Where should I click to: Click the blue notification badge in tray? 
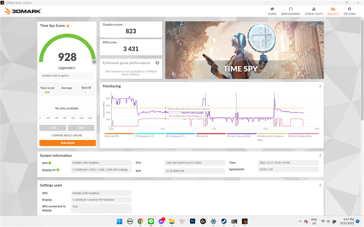pos(358,222)
